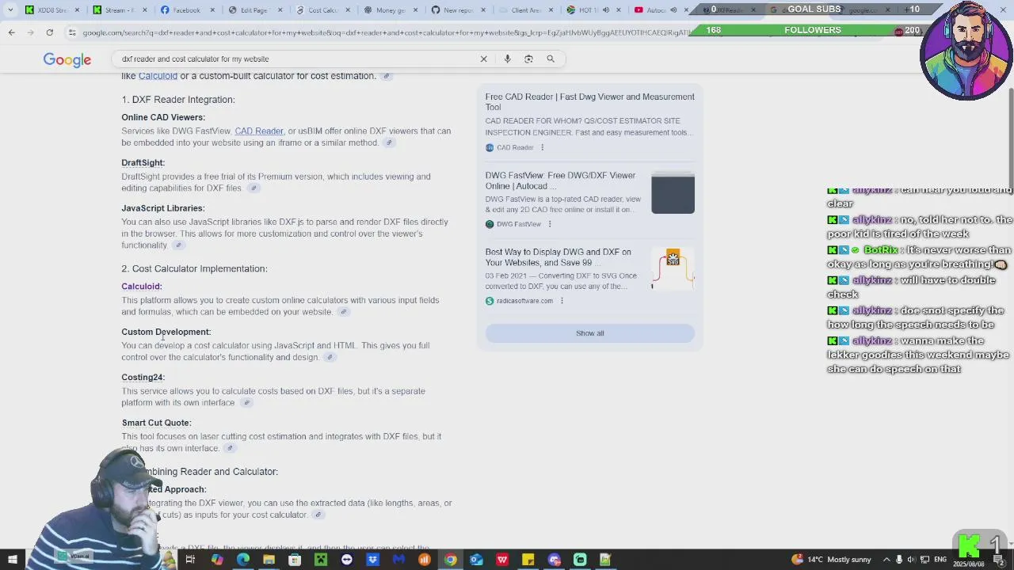Click the DWG FastView result thumbnail
This screenshot has width=1014, height=570.
(x=673, y=192)
